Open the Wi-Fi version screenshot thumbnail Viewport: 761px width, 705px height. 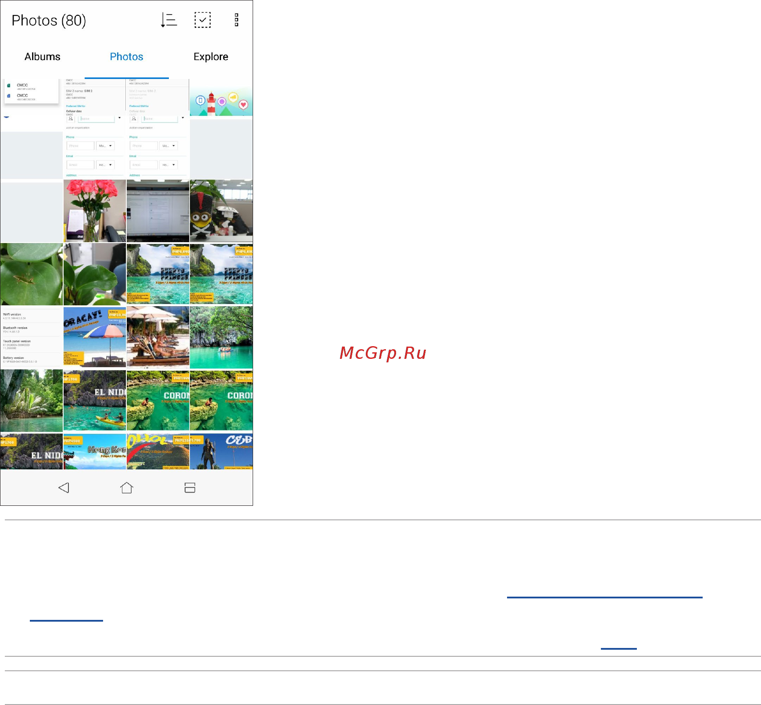point(32,337)
